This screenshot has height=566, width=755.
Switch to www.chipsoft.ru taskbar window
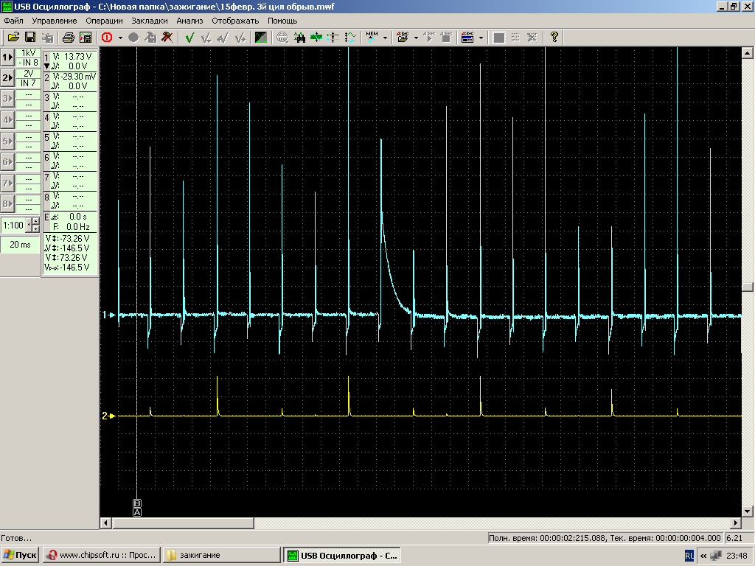click(x=100, y=555)
